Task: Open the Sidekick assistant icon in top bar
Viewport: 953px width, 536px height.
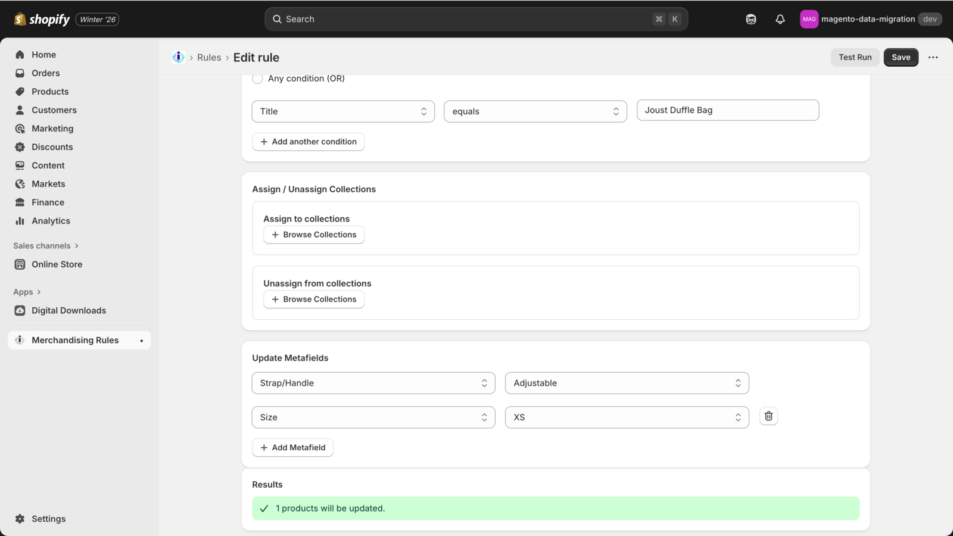Action: (750, 19)
